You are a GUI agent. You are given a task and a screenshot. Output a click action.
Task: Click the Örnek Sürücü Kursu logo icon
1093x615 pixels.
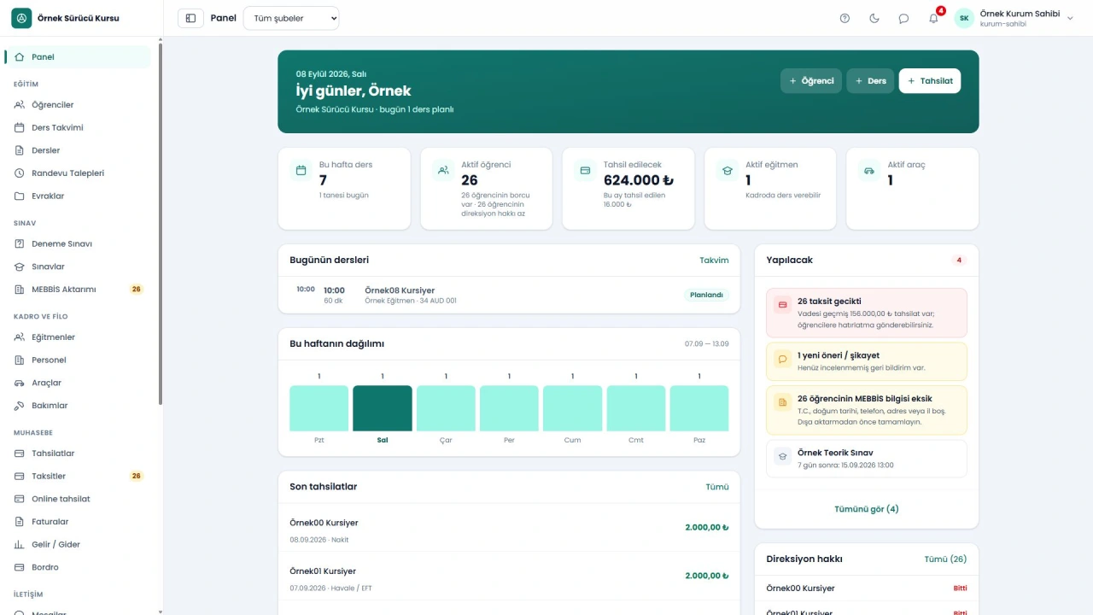(x=21, y=18)
